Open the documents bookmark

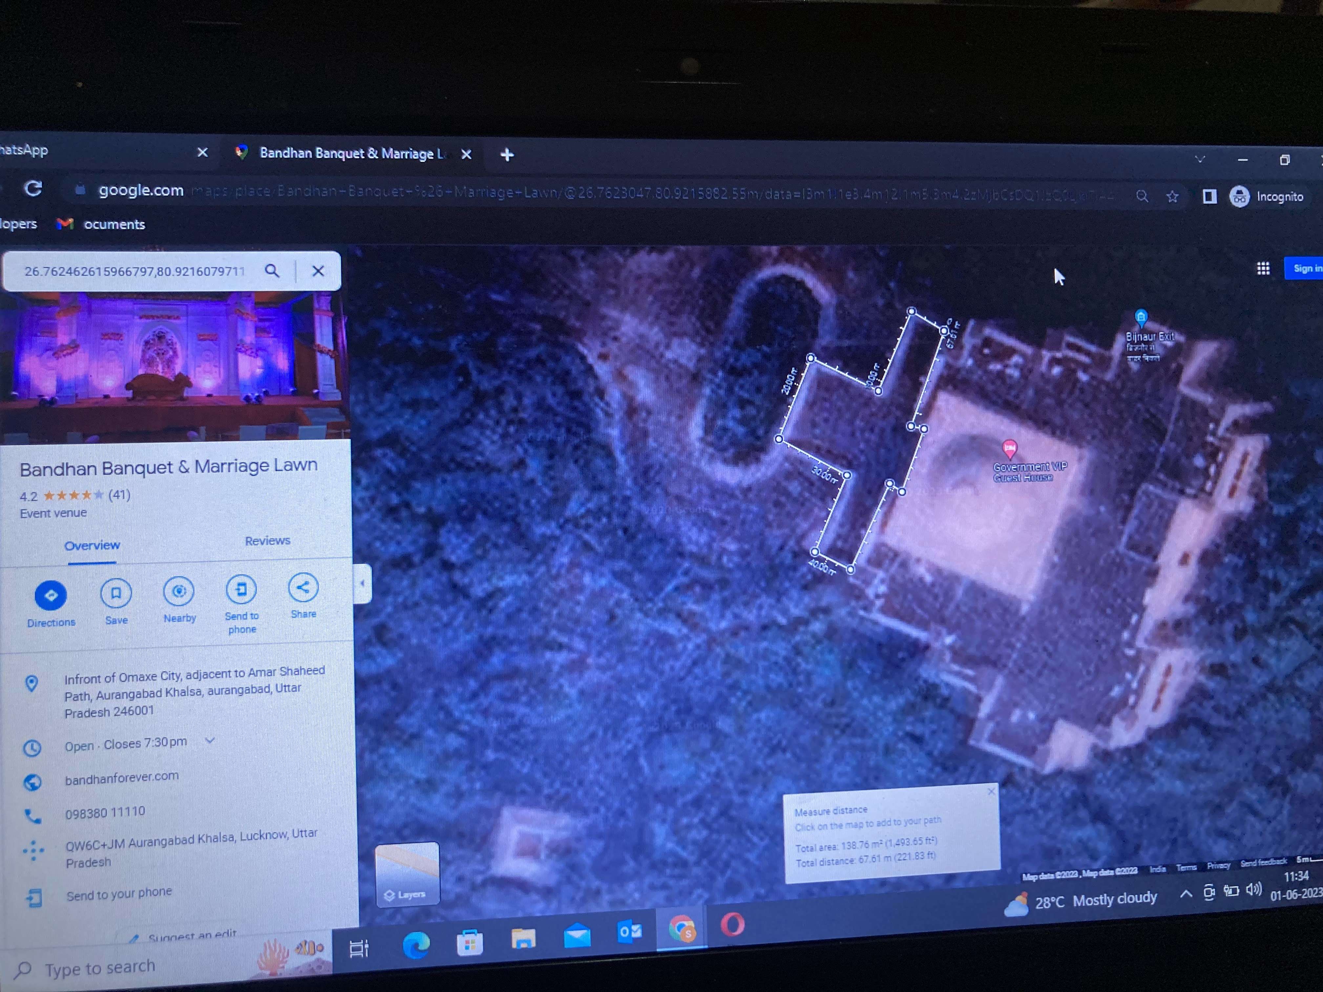click(114, 224)
